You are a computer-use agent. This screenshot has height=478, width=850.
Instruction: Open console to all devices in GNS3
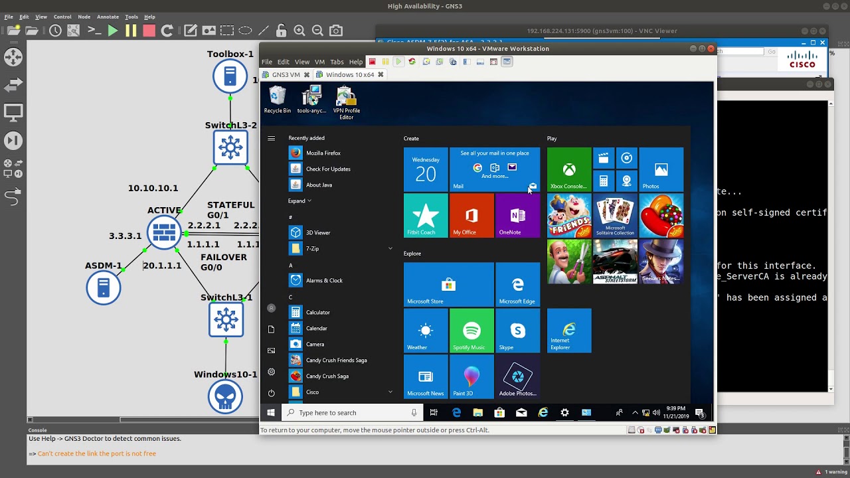click(x=94, y=31)
